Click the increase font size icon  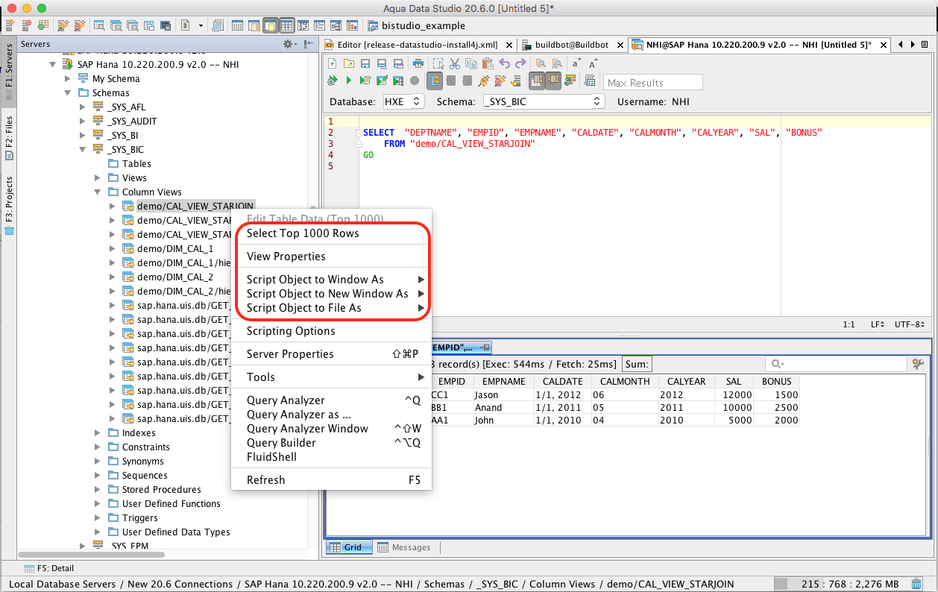point(593,63)
